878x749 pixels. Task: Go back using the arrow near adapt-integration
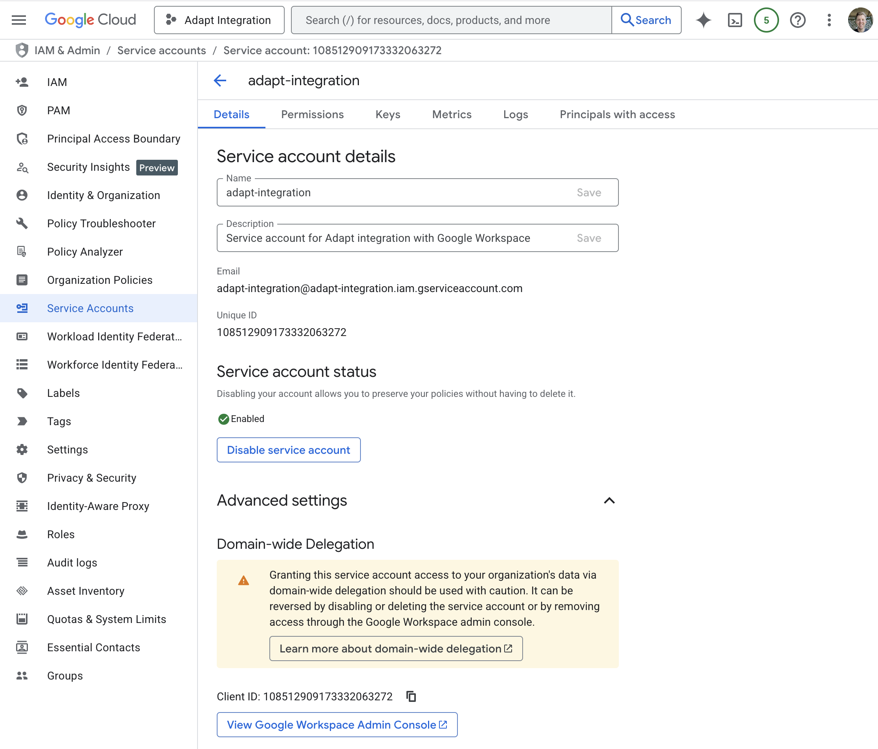[x=219, y=80]
